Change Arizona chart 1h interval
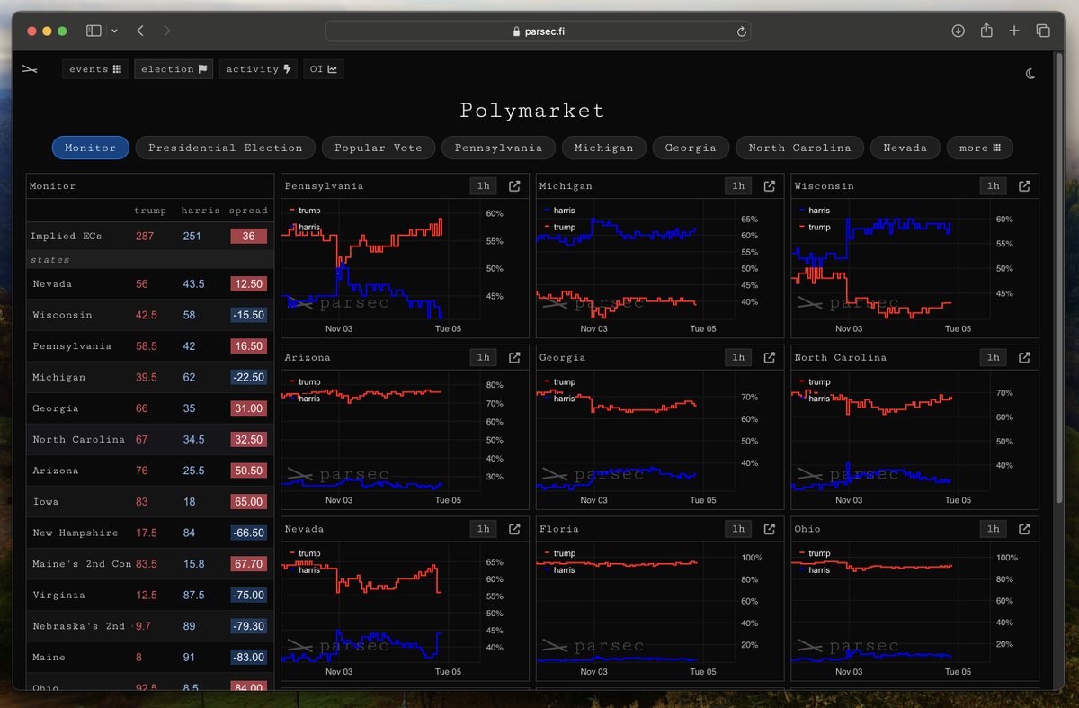The image size is (1079, 708). [x=484, y=357]
